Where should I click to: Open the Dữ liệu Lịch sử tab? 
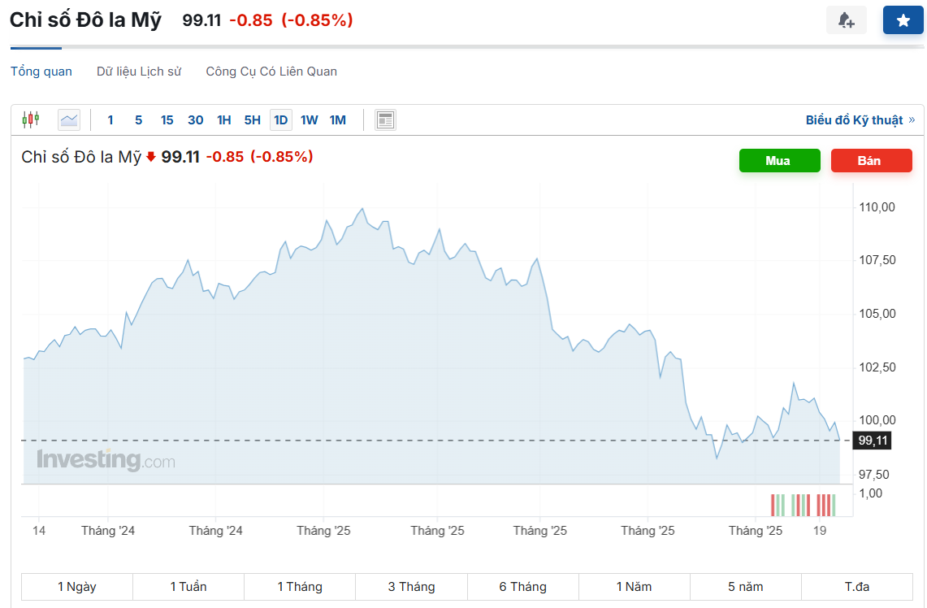click(139, 72)
